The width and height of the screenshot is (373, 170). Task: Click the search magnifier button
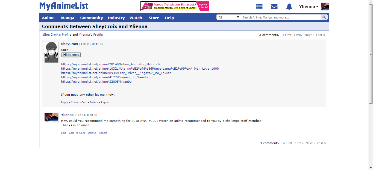[x=324, y=17]
